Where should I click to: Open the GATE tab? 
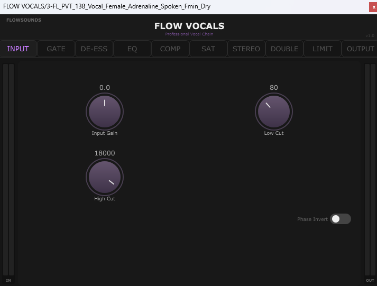[x=56, y=49]
